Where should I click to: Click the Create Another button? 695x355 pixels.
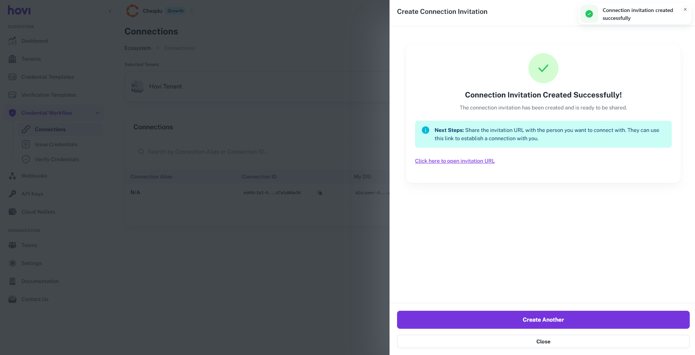pos(543,320)
